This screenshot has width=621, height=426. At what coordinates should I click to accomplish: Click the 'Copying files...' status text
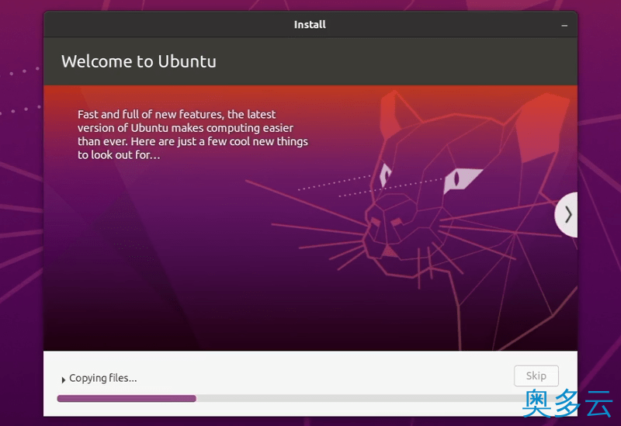point(103,378)
